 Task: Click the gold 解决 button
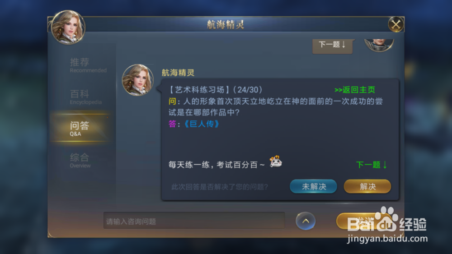367,186
